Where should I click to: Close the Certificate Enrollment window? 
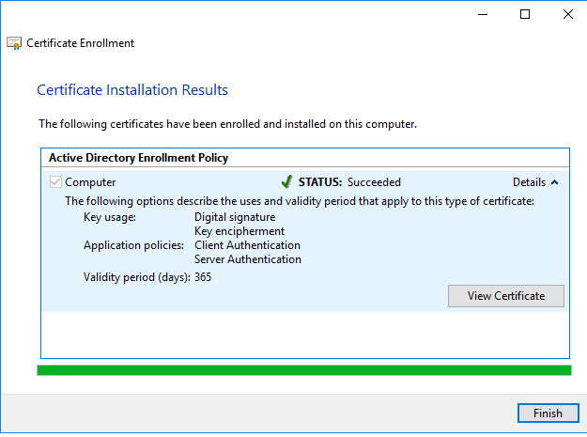pyautogui.click(x=568, y=14)
